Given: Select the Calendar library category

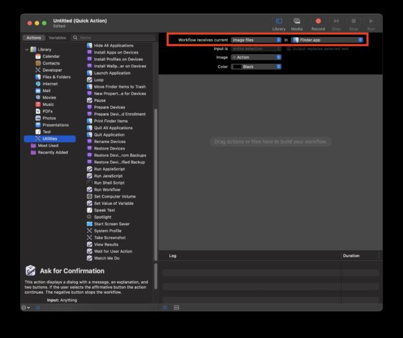Looking at the screenshot, I should (50, 56).
